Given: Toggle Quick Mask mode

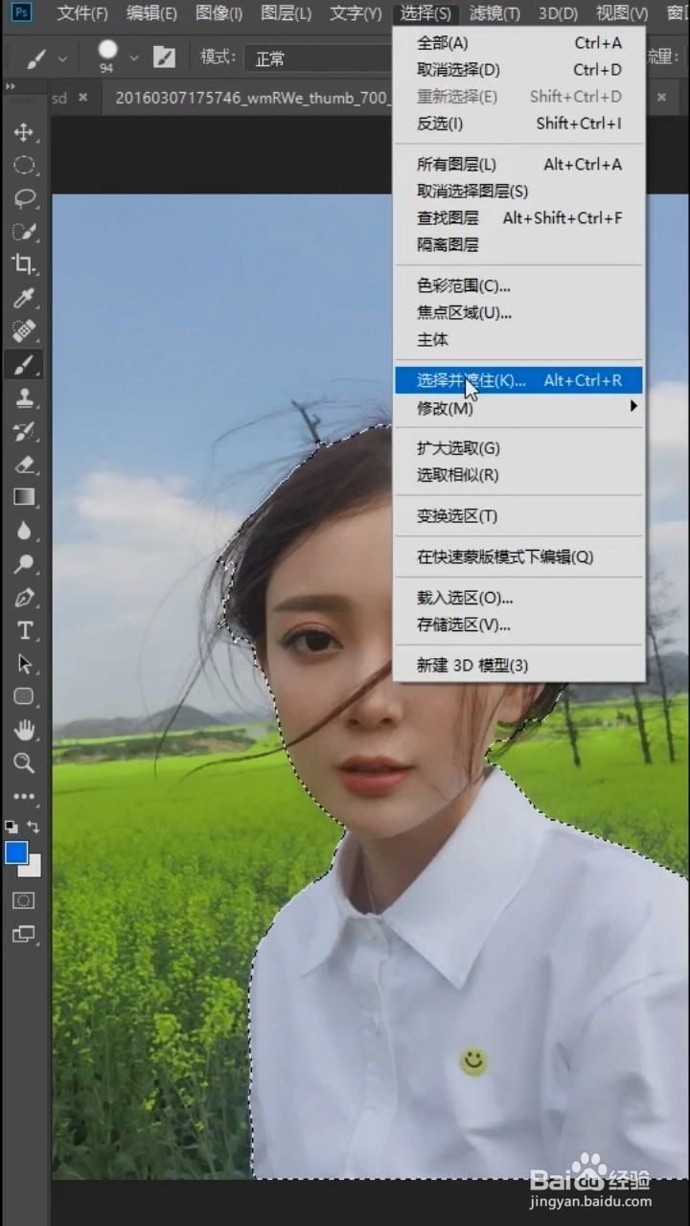Looking at the screenshot, I should (x=24, y=899).
